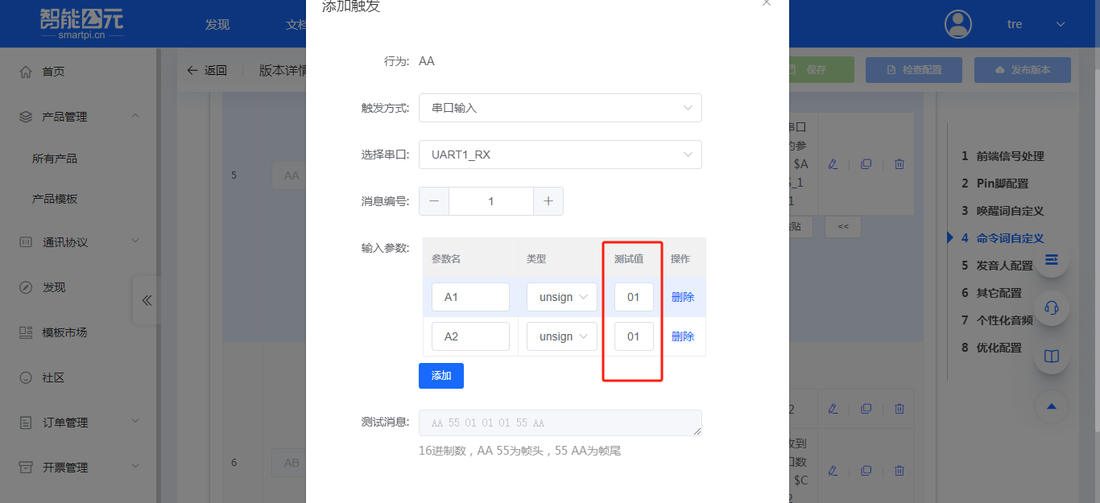Viewport: 1100px width, 503px height.
Task: Click the trash delete icon on a command row
Action: point(899,163)
